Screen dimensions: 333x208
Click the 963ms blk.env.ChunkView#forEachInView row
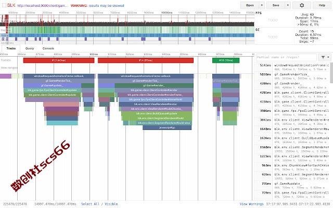(x=292, y=167)
